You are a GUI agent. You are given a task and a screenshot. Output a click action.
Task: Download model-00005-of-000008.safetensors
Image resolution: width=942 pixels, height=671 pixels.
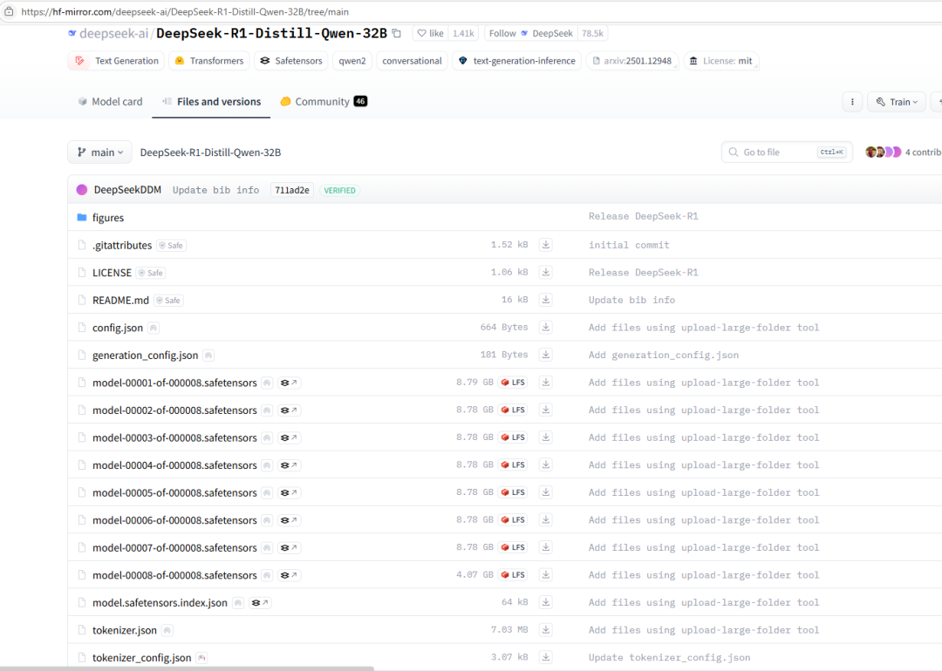545,492
